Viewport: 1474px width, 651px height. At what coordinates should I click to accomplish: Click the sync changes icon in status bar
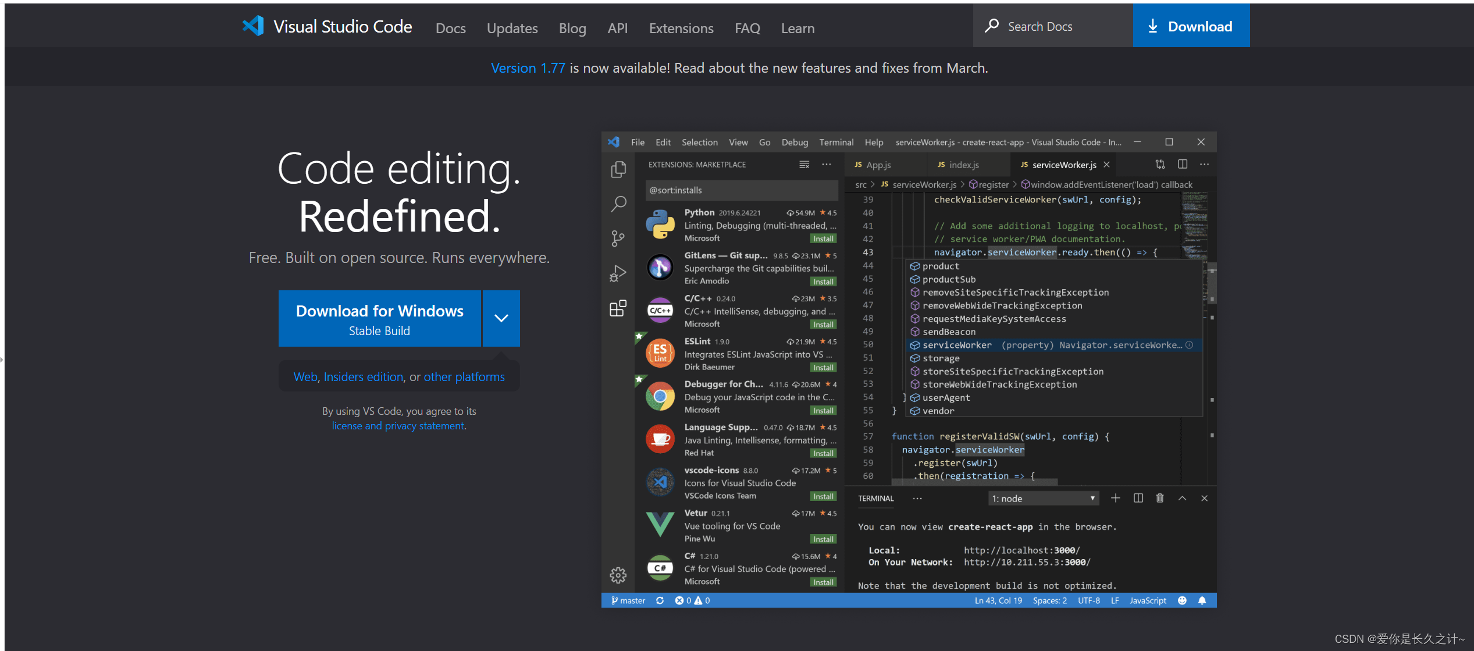tap(660, 600)
